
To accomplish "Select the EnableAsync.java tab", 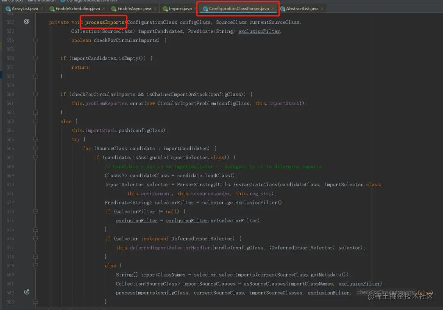I will point(134,9).
